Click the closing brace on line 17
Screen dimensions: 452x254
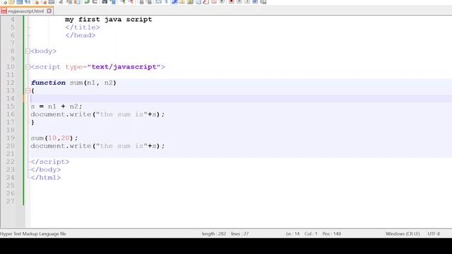coord(32,122)
